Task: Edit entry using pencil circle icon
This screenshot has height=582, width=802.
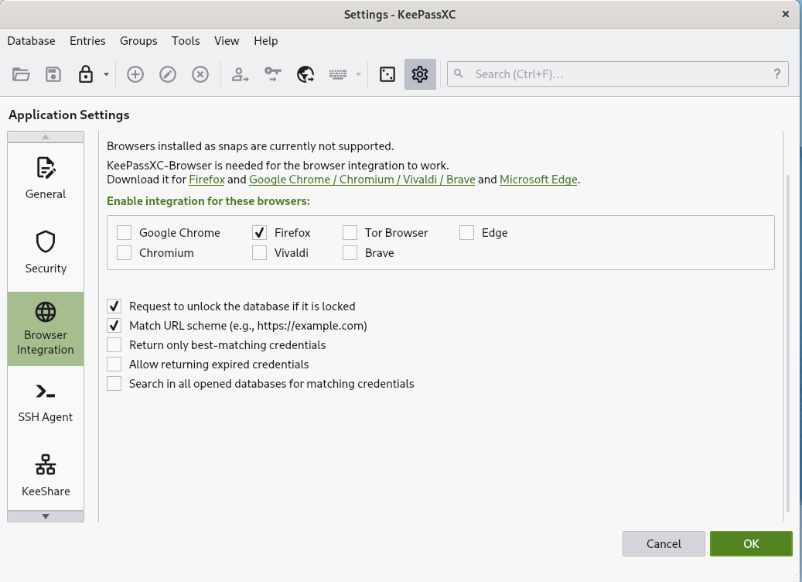Action: coord(168,74)
